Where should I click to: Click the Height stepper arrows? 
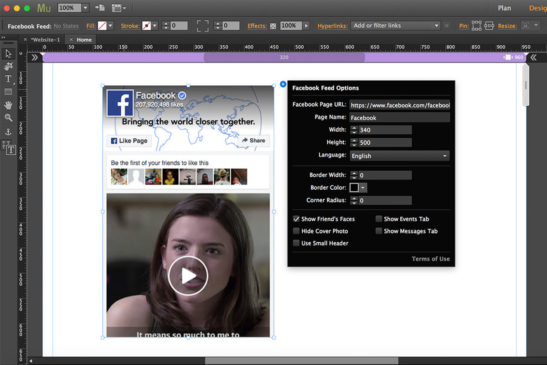(x=354, y=143)
